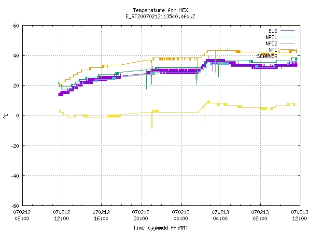Click the x-axis title 'Time (yymmdd HH:MM)'
The width and height of the screenshot is (309, 232).
[160, 228]
